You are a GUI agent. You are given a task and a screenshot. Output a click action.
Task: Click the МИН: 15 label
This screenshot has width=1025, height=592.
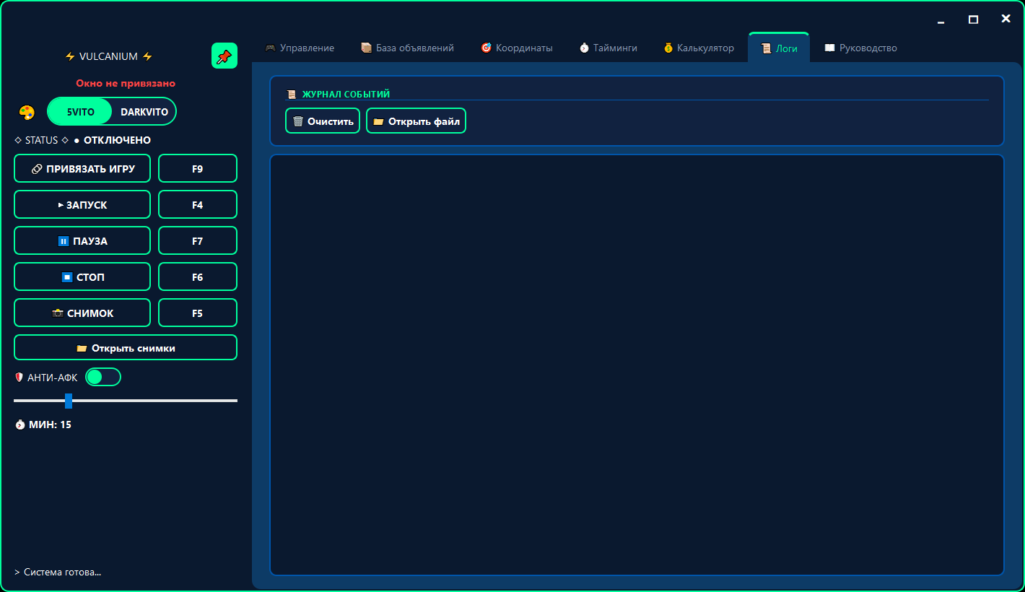click(50, 425)
